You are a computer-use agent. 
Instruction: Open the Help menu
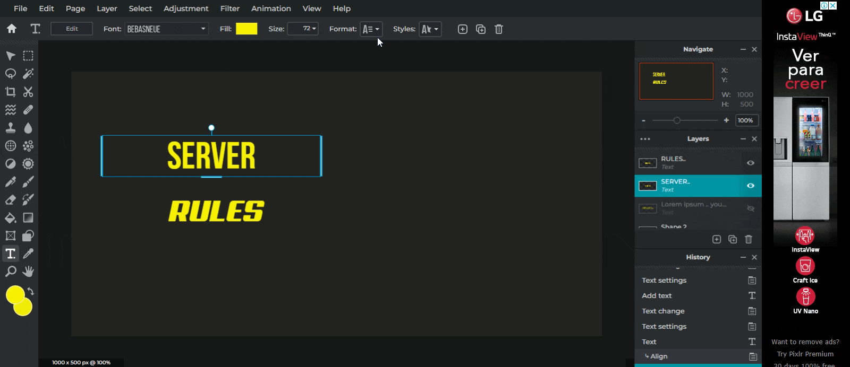342,8
